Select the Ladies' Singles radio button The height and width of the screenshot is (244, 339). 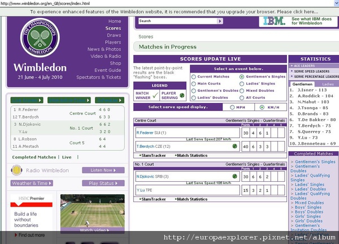[242, 84]
